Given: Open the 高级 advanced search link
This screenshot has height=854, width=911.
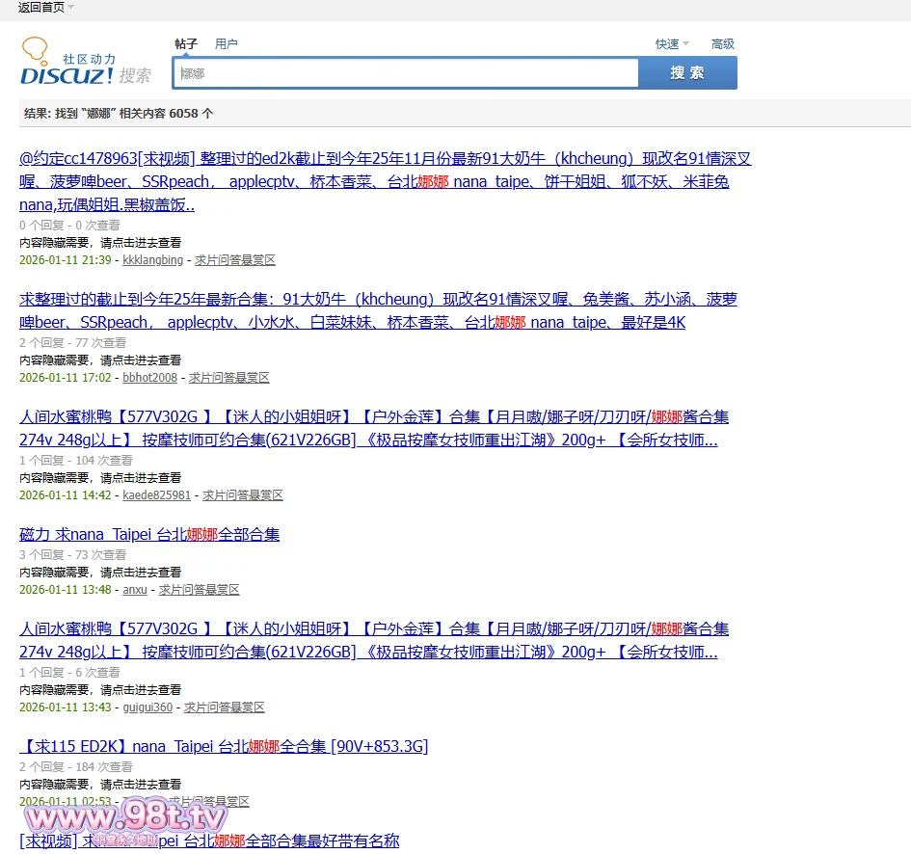Looking at the screenshot, I should tap(723, 43).
